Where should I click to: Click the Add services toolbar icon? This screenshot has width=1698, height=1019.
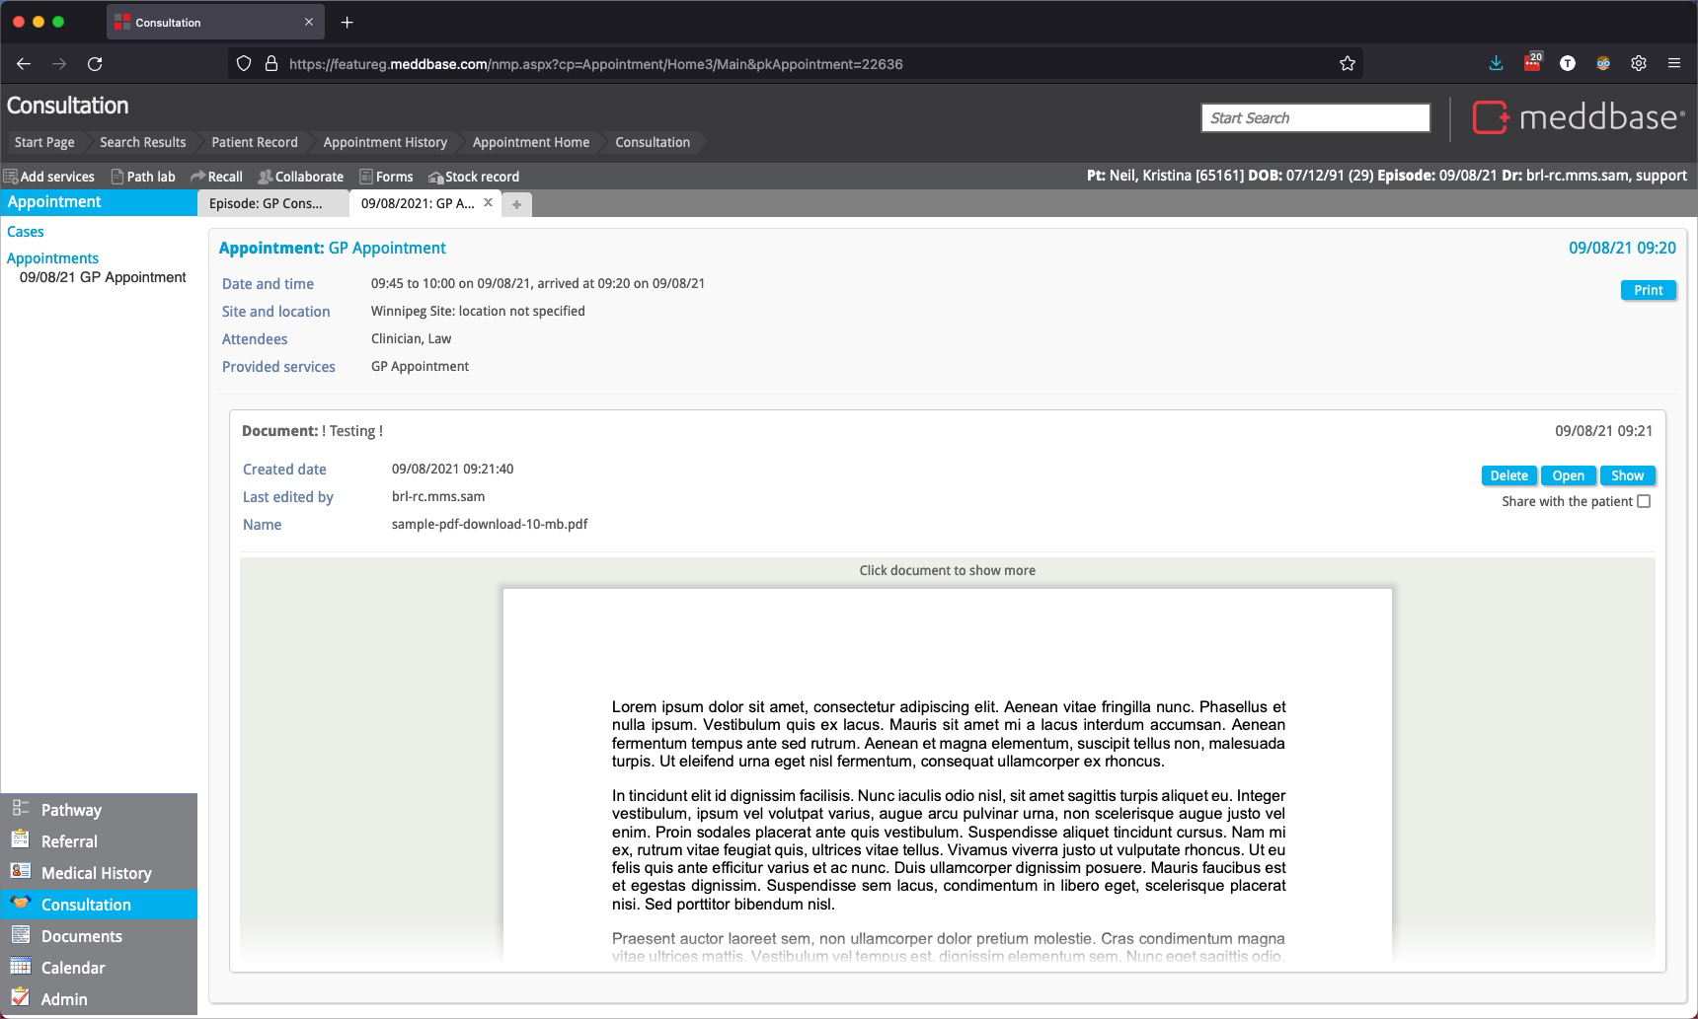click(11, 177)
